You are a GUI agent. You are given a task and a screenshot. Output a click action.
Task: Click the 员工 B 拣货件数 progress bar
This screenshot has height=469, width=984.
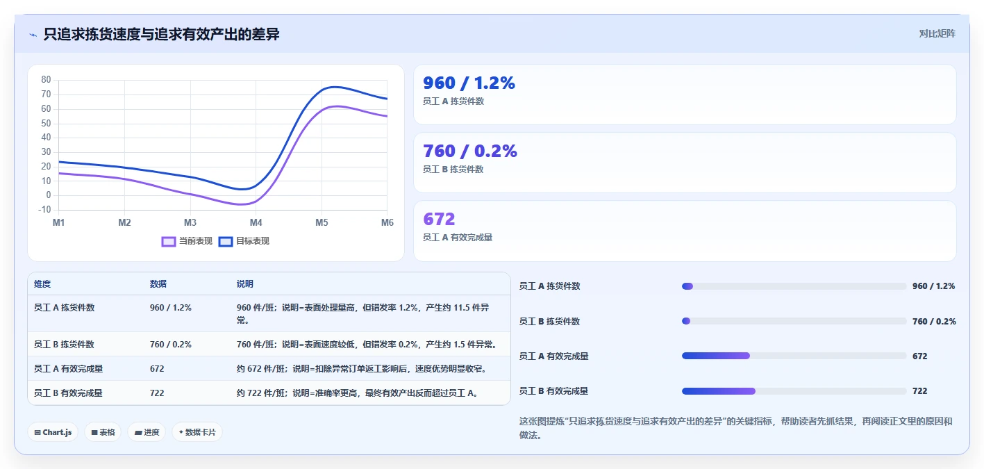tap(794, 321)
